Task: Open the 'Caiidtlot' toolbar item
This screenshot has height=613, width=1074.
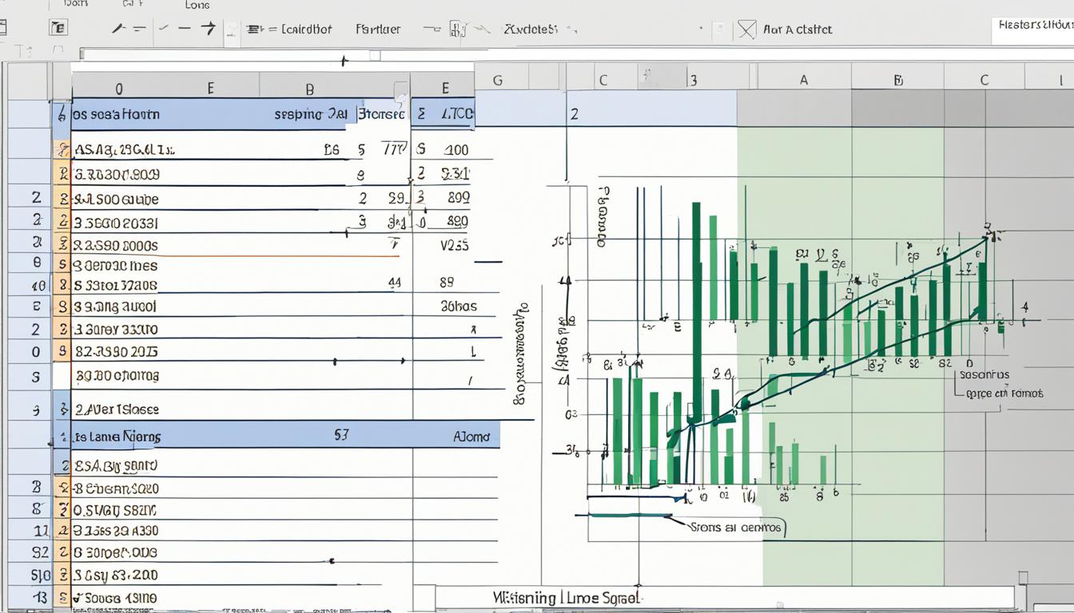Action: click(x=306, y=30)
